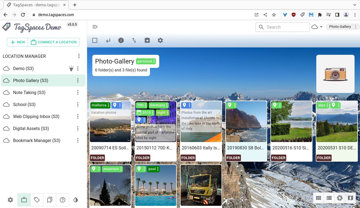Click the Search input field
The width and height of the screenshot is (360, 208).
point(282,27)
